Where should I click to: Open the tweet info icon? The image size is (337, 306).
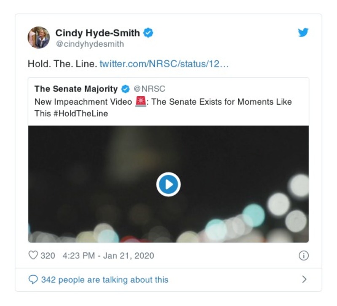click(x=303, y=255)
